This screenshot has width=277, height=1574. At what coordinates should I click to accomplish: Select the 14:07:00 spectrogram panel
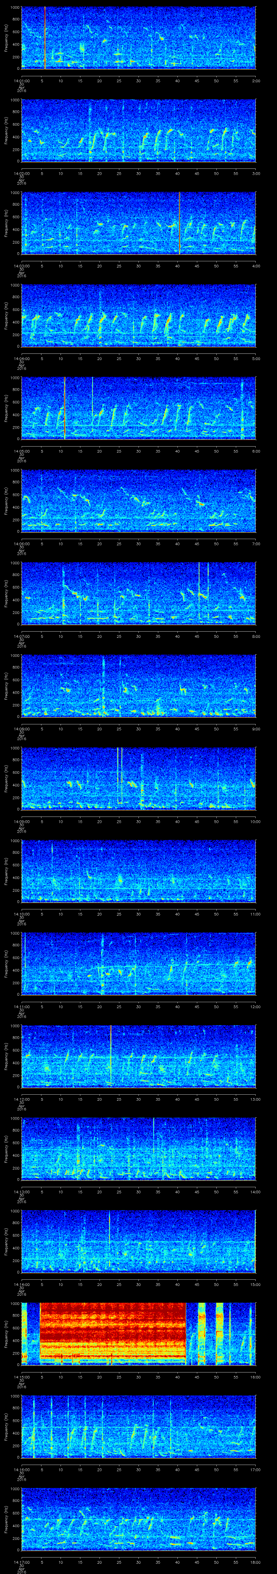139,593
